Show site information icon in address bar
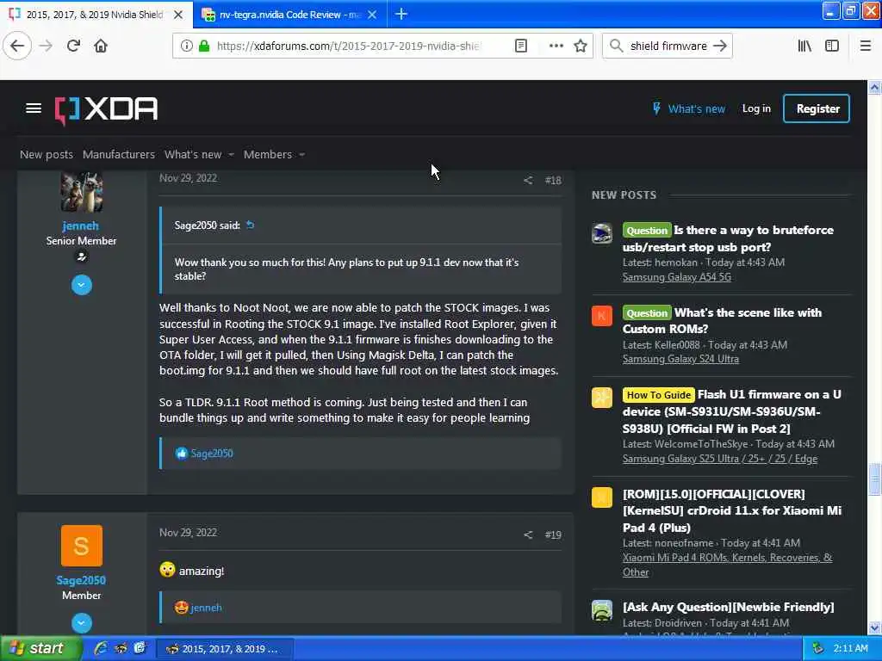 point(186,46)
